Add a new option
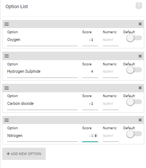146x168 pixels. coord(24,154)
